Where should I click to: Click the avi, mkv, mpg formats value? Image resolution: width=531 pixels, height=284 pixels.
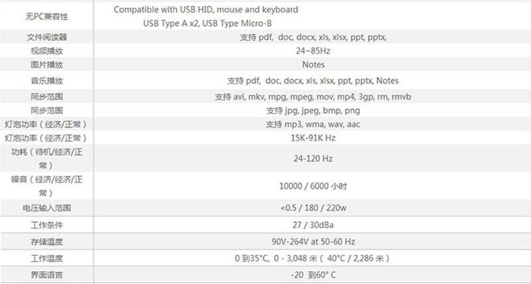(x=313, y=96)
